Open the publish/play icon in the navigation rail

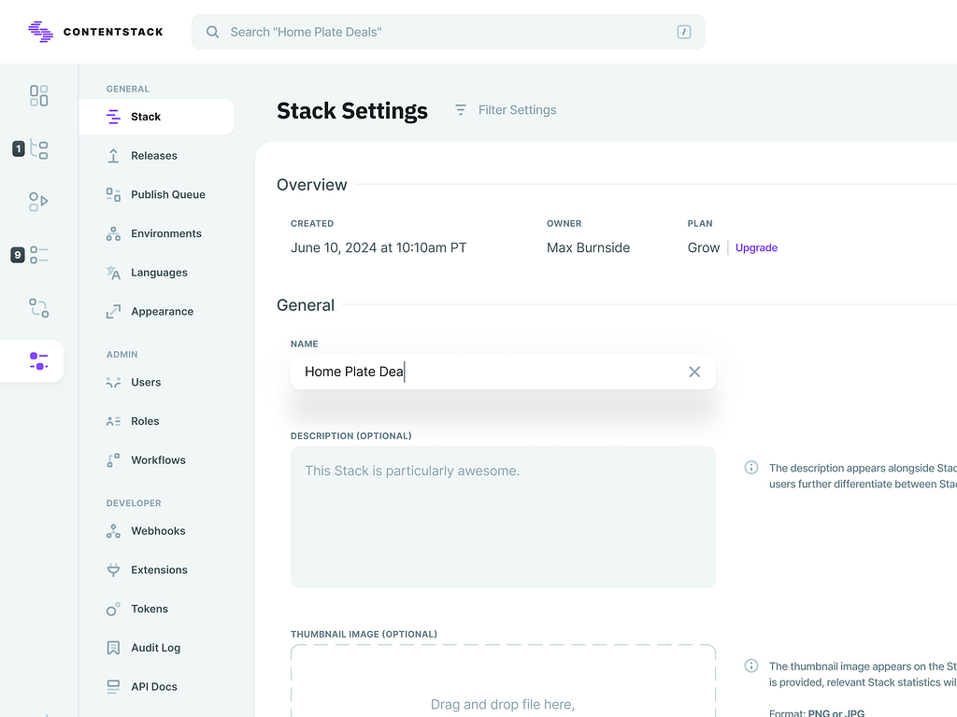(37, 202)
